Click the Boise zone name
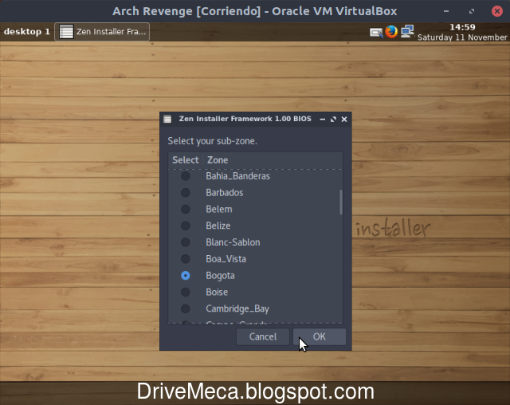 click(x=217, y=292)
